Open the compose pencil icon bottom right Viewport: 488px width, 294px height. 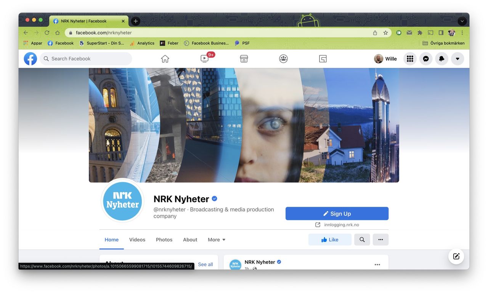[x=456, y=256]
